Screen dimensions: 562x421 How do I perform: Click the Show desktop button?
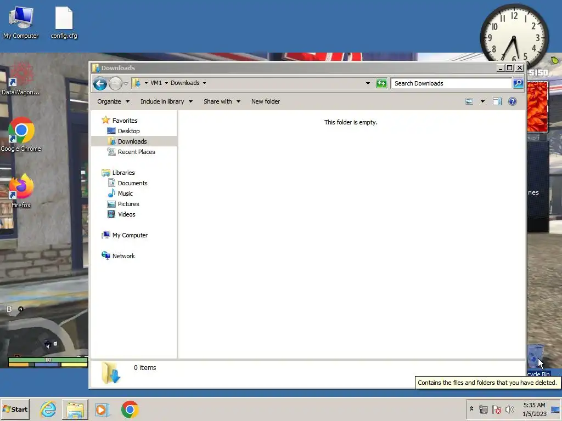tap(555, 409)
